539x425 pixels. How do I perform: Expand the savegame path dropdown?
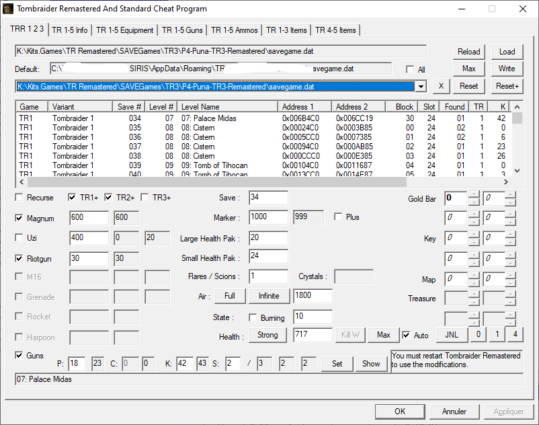421,86
